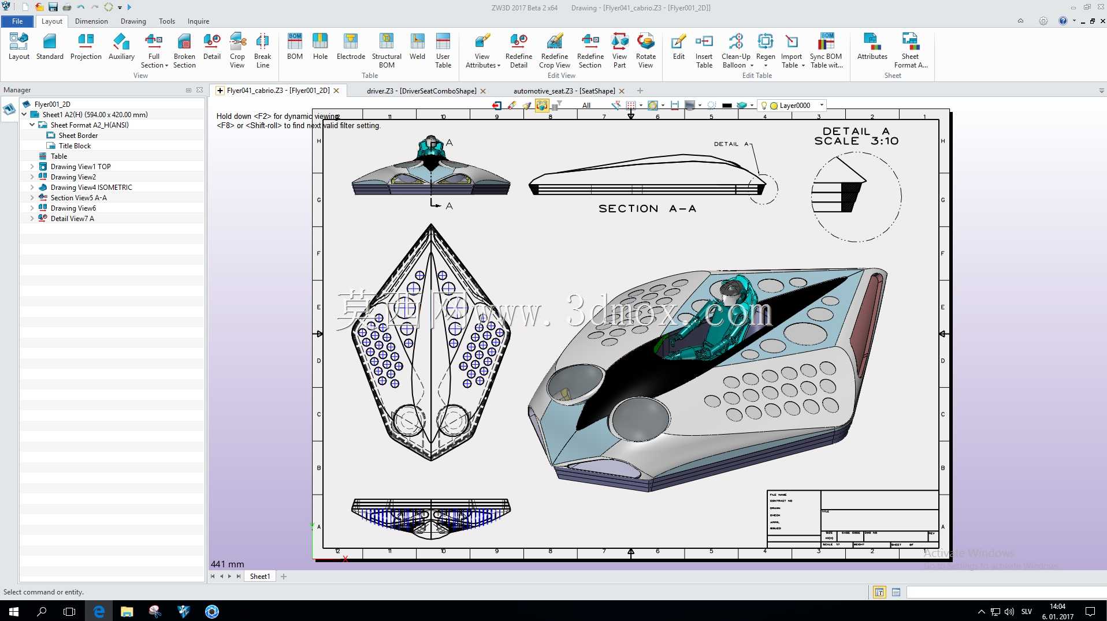Close the Flyer041_cabrio.Z3 document tab
This screenshot has height=621, width=1107.
336,91
